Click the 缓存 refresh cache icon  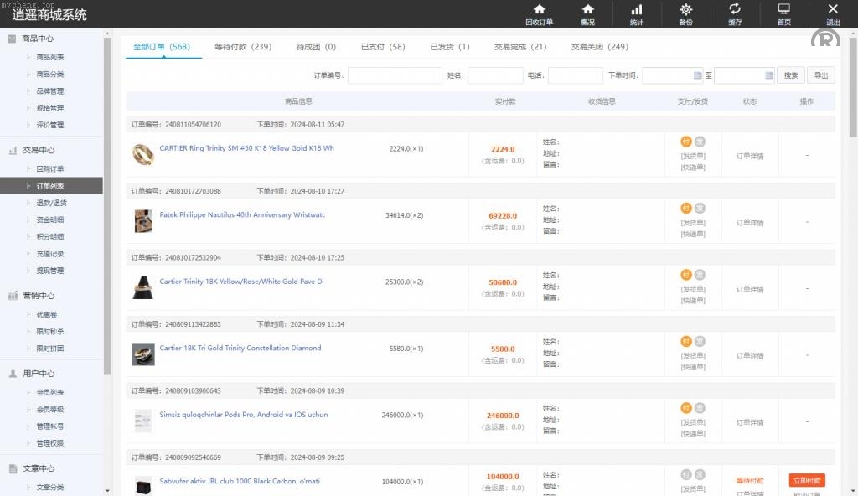coord(735,10)
